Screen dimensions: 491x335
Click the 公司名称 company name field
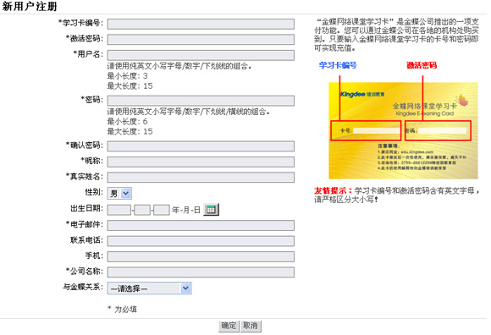coord(201,272)
